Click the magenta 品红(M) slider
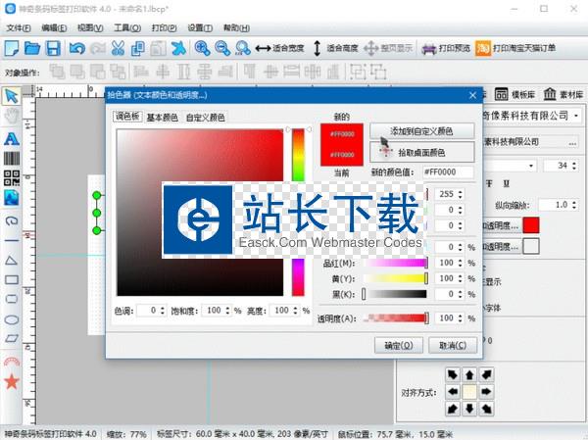588x440 pixels. coord(396,263)
